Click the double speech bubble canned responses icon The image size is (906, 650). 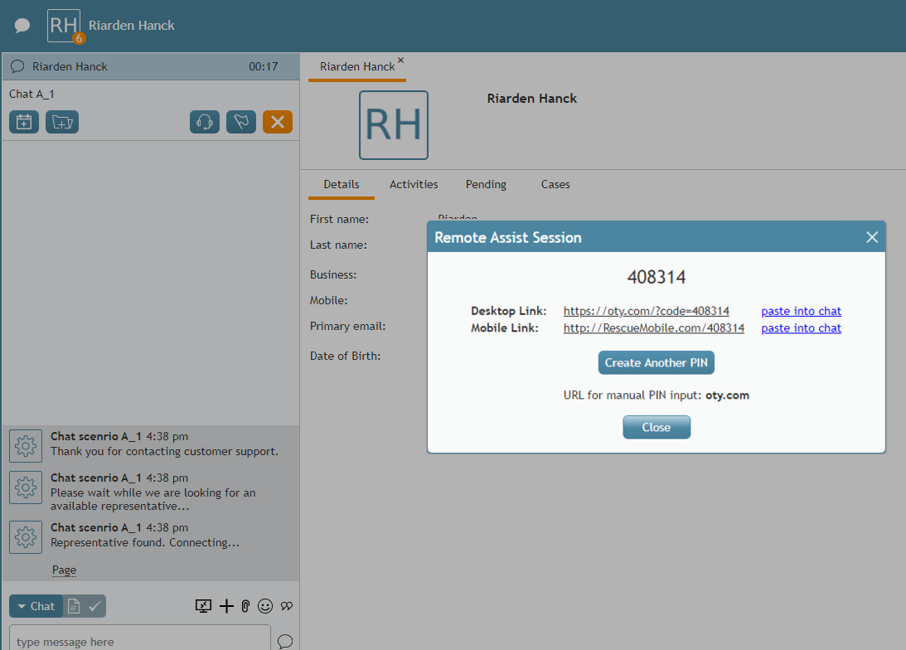point(286,606)
